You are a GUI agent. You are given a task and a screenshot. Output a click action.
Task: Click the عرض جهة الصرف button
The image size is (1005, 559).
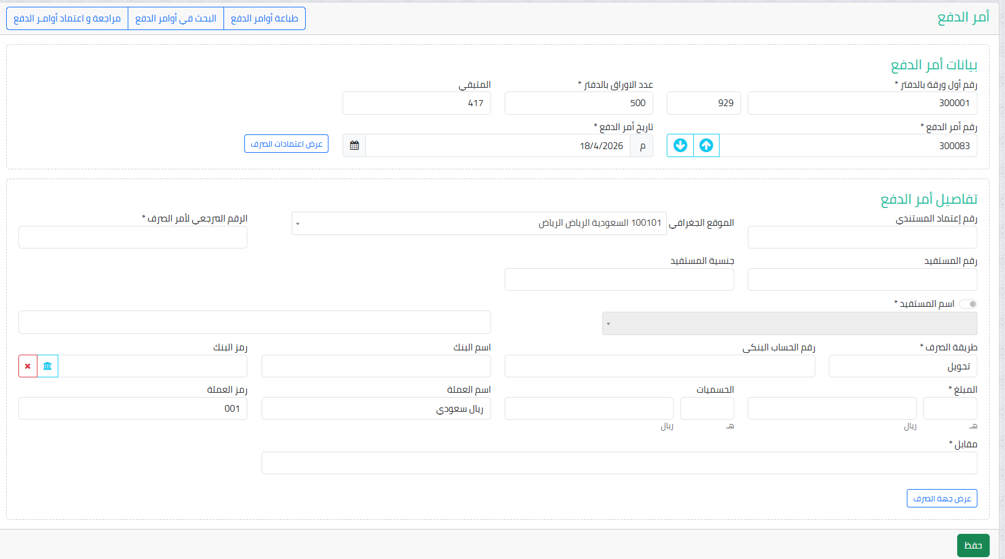coord(942,498)
